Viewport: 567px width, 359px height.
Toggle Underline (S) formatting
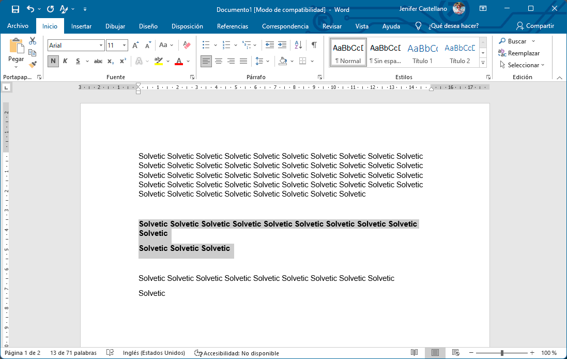coord(78,61)
